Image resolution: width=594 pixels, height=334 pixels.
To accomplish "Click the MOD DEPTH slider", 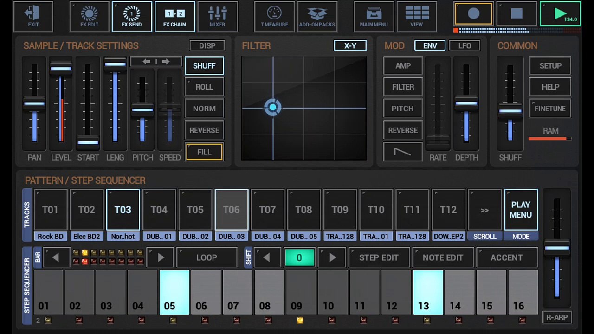I will [466, 104].
